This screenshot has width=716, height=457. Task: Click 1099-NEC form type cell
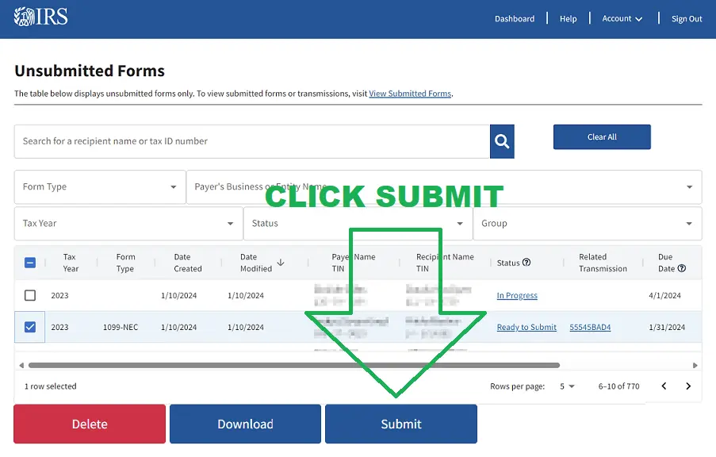tap(121, 327)
